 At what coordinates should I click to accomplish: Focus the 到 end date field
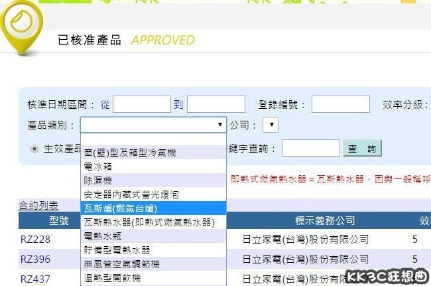coord(216,104)
